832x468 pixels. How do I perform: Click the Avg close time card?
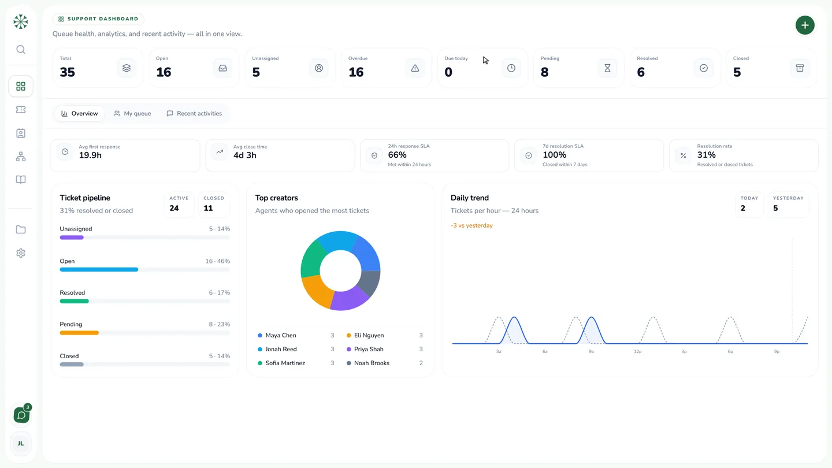(x=280, y=155)
